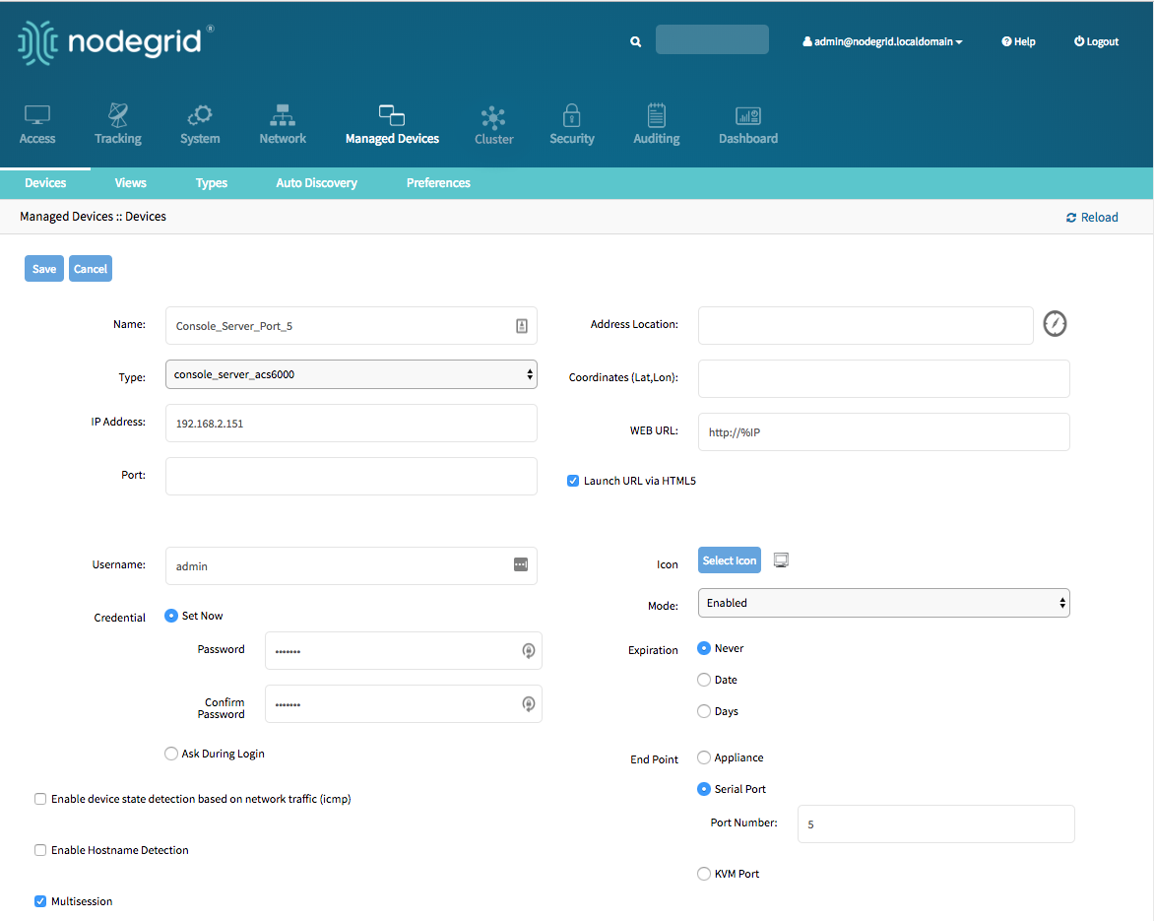Click the Reload link
This screenshot has width=1154, height=921.
click(1092, 217)
